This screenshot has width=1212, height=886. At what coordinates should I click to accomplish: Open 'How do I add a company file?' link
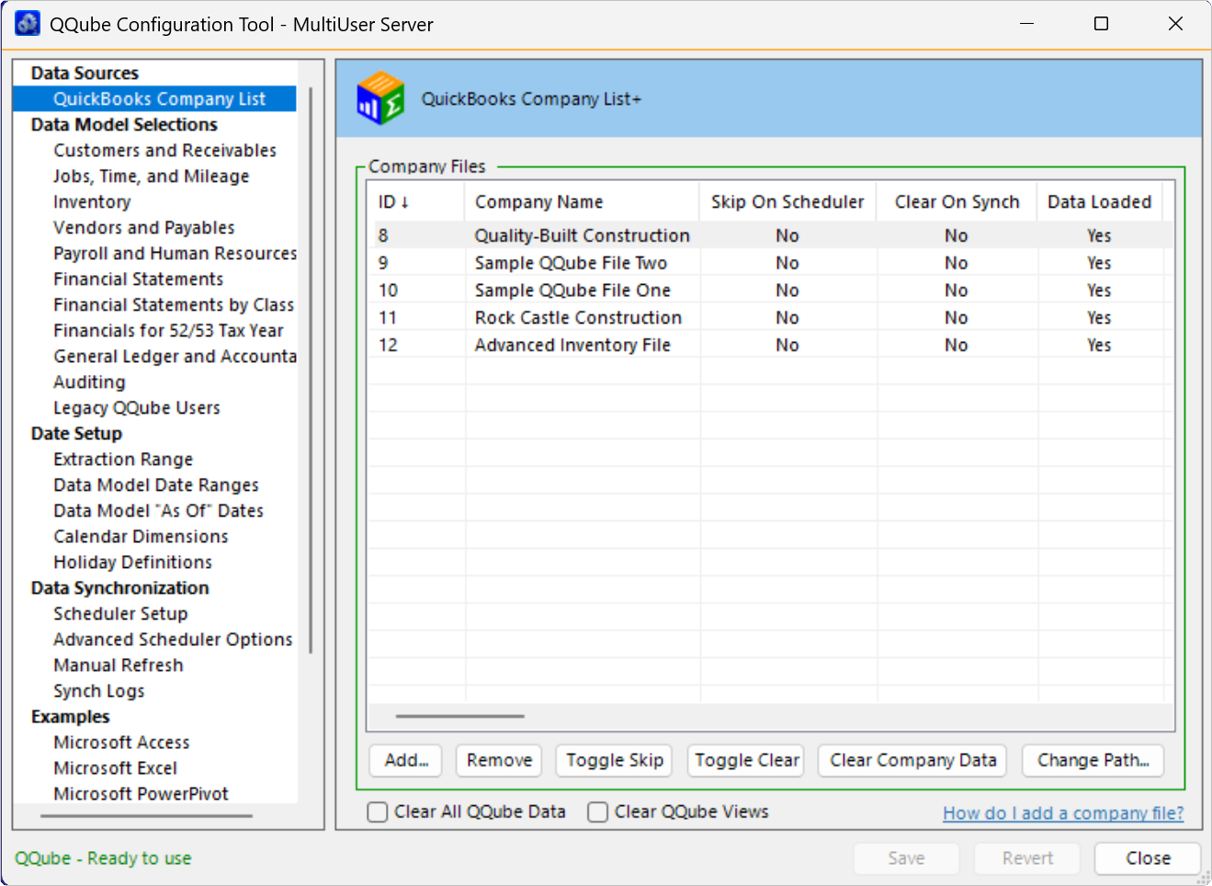pos(1063,813)
